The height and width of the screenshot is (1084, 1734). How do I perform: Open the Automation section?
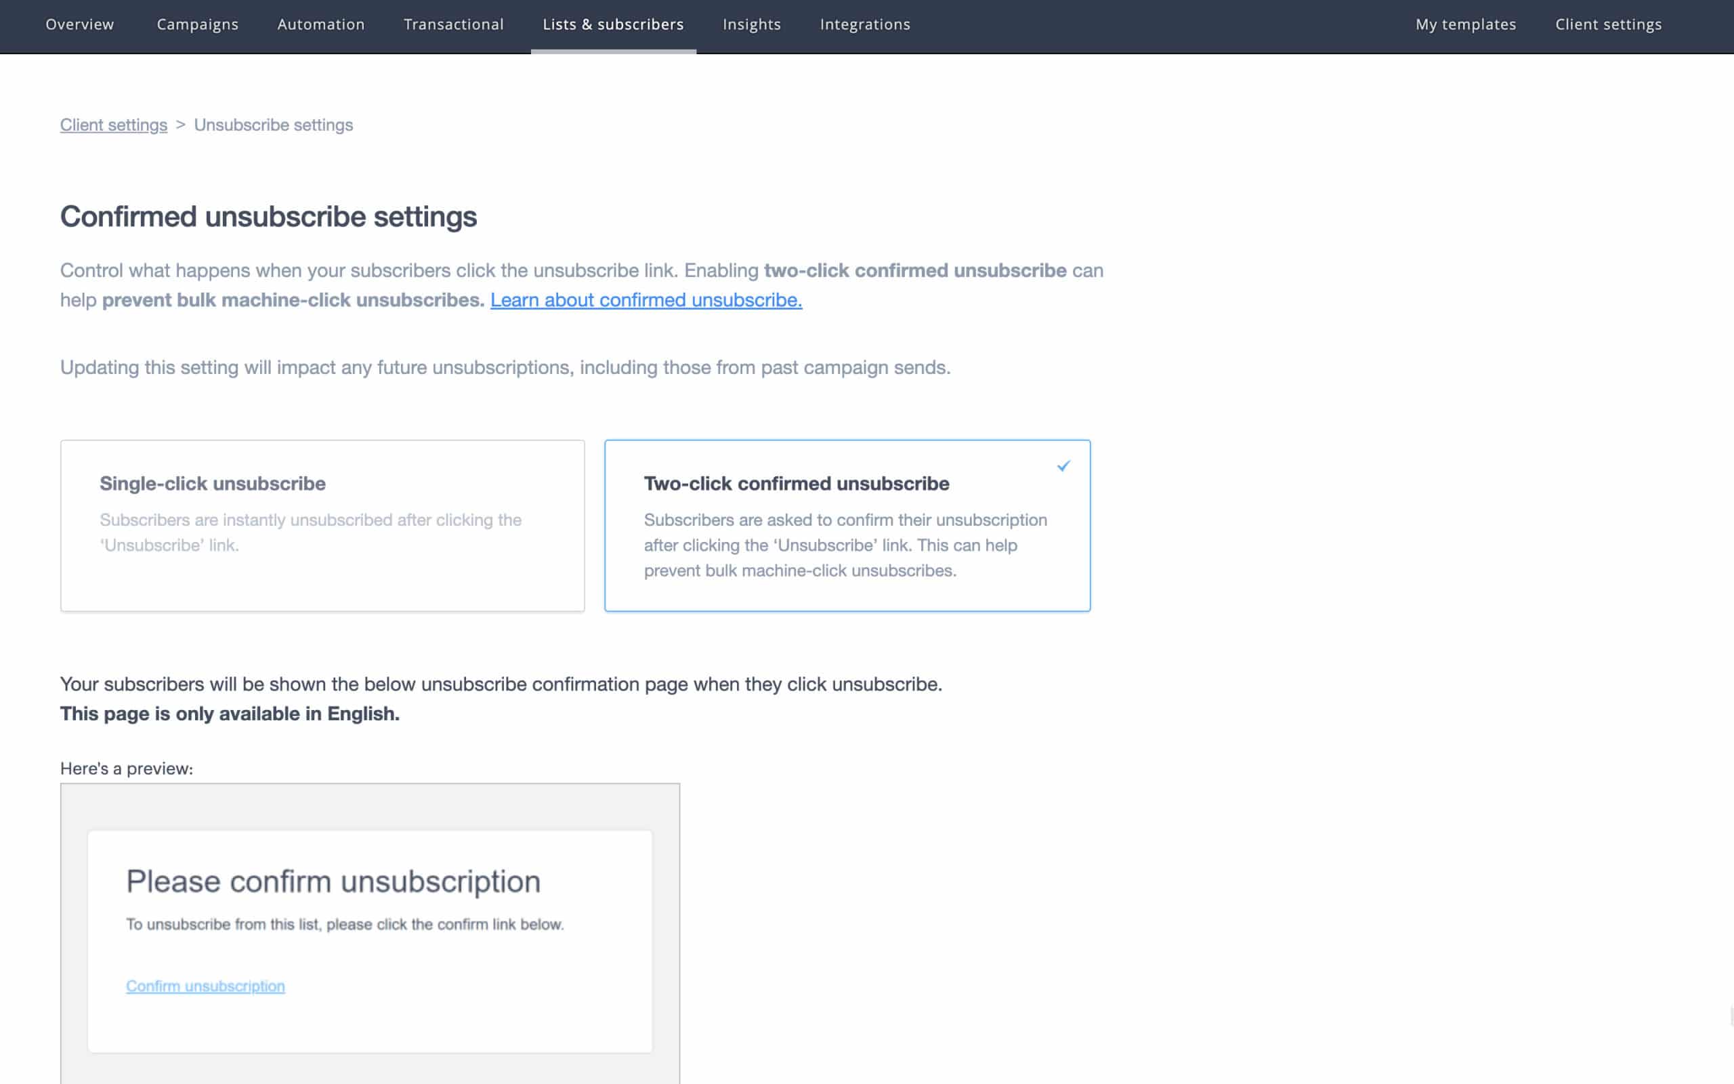coord(320,24)
